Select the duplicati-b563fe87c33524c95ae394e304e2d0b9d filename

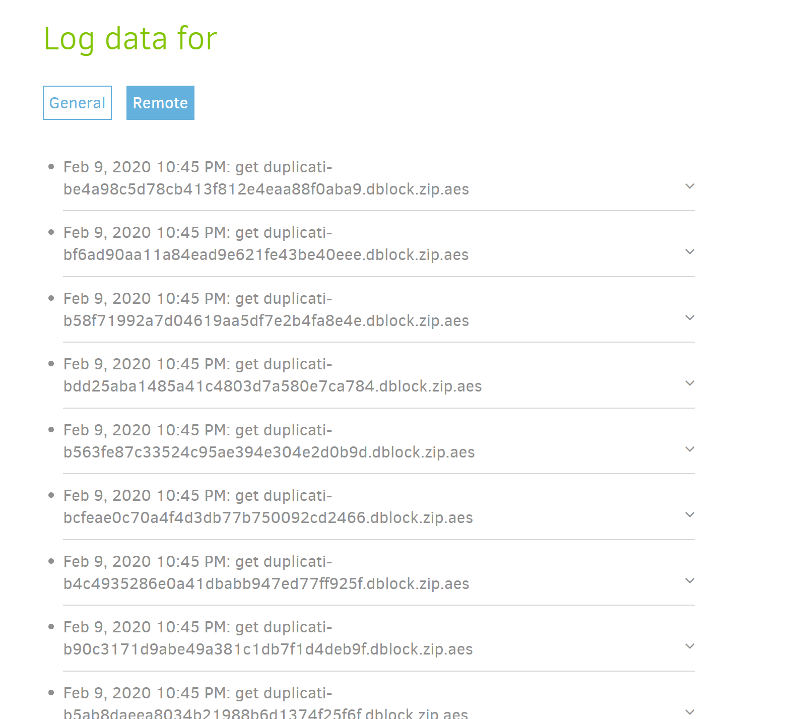pos(269,452)
